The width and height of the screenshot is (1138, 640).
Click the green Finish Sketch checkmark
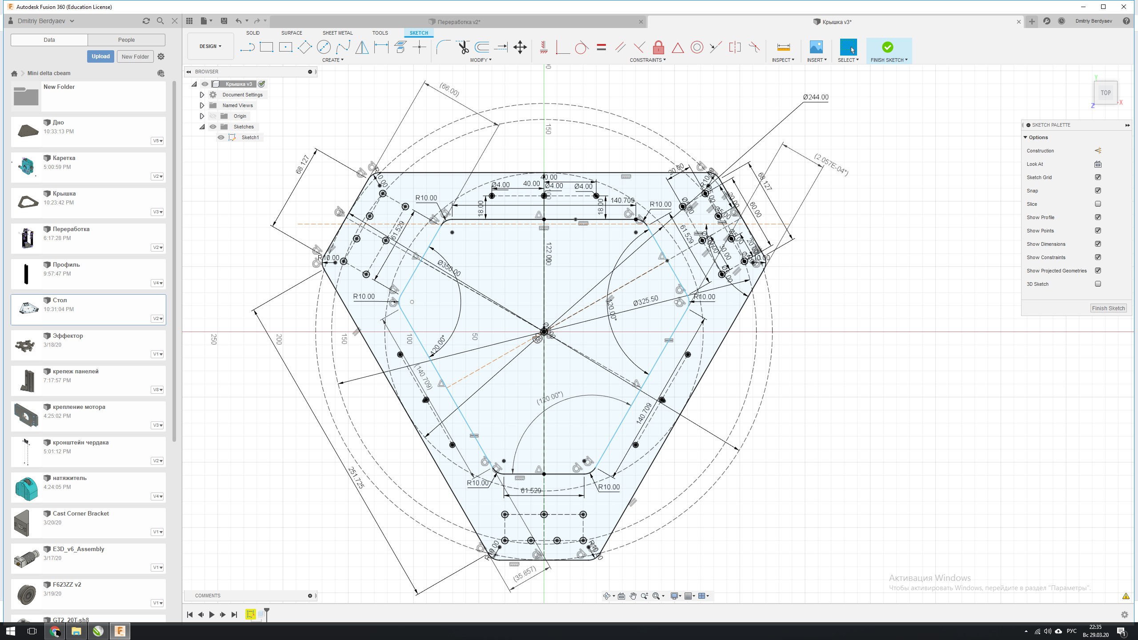[x=887, y=47]
